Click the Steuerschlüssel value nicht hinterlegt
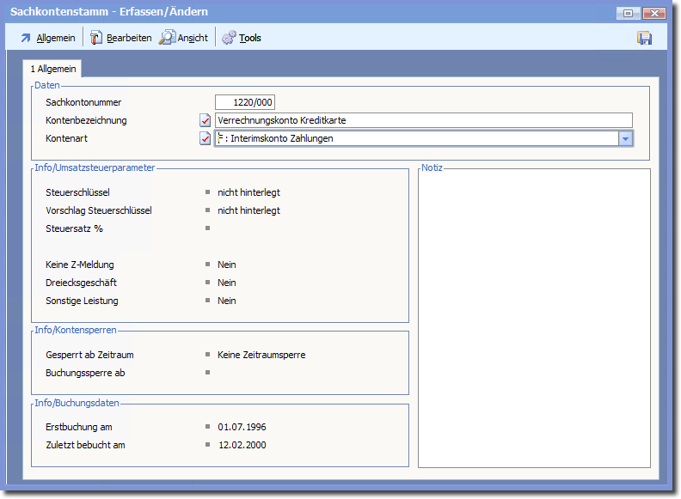This screenshot has width=681, height=499. pyautogui.click(x=248, y=192)
